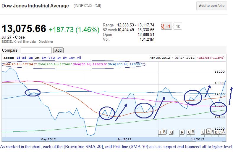
Task: Click the 13000 axis label
Action: (219, 83)
